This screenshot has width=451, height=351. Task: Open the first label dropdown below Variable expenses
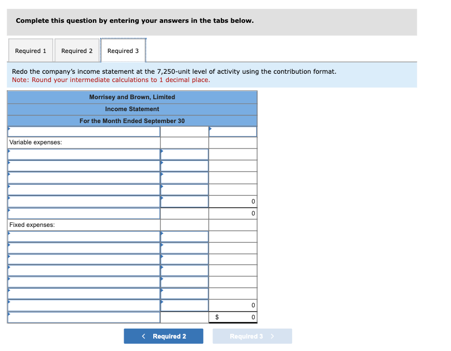[x=84, y=154]
